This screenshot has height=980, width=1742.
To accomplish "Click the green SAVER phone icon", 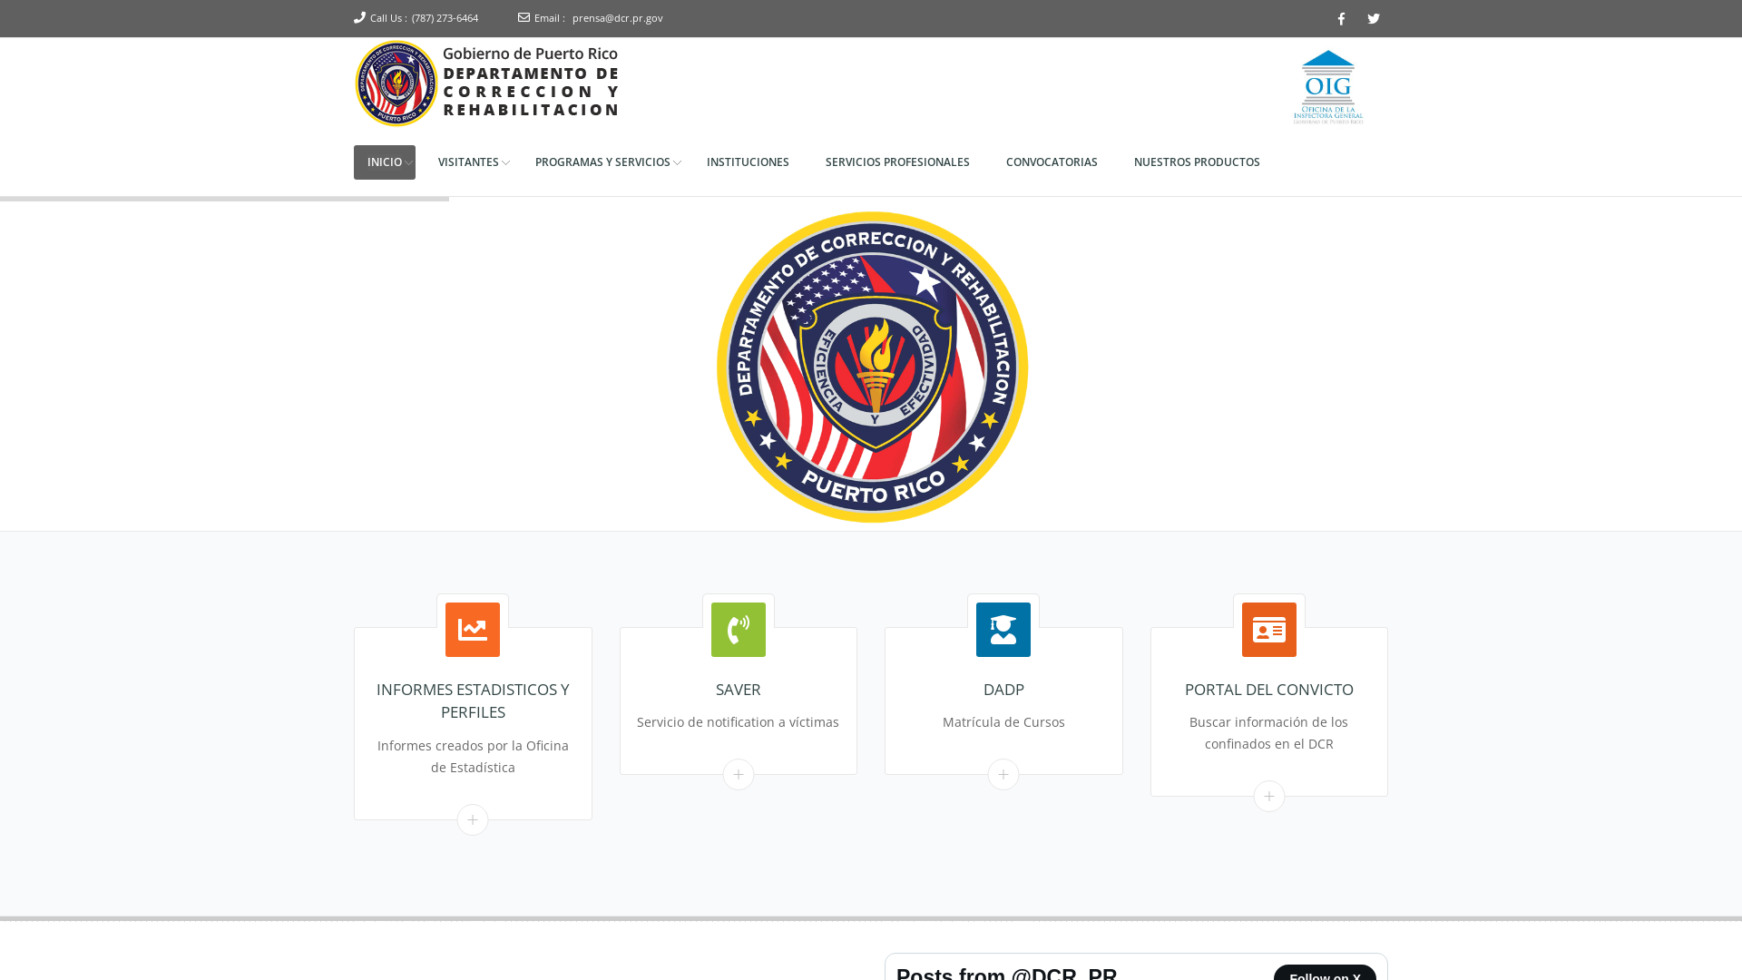I will click(739, 630).
